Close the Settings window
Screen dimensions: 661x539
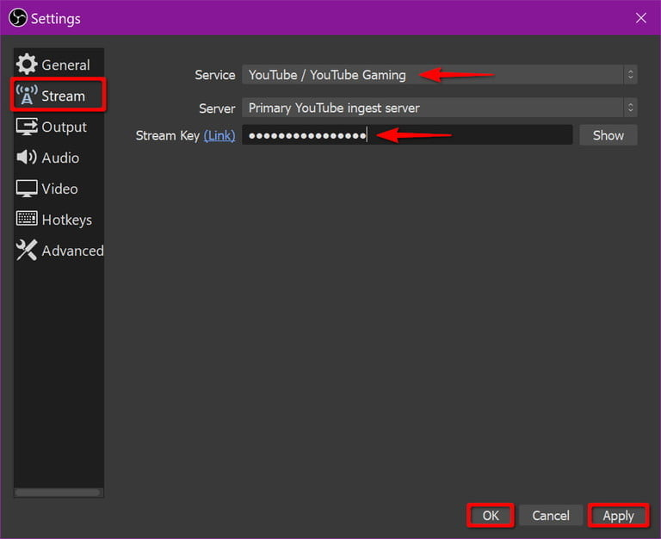(x=640, y=18)
